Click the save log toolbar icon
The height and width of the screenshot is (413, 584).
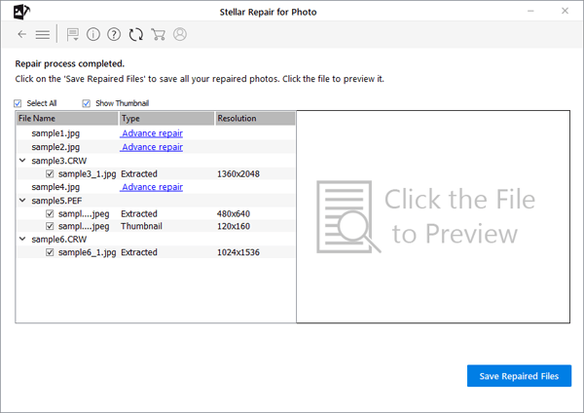point(73,34)
